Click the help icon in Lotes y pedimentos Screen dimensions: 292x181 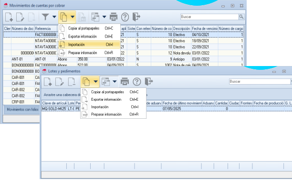(136, 82)
